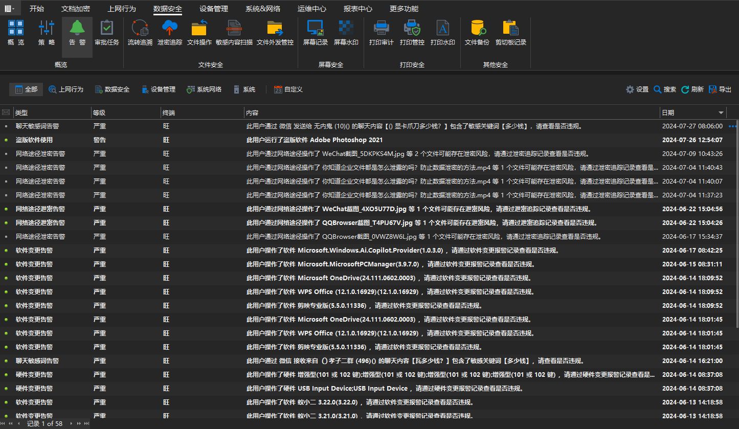Screen dimensions: 739x429
Task: Open 设置 settings gear
Action: tap(637, 89)
